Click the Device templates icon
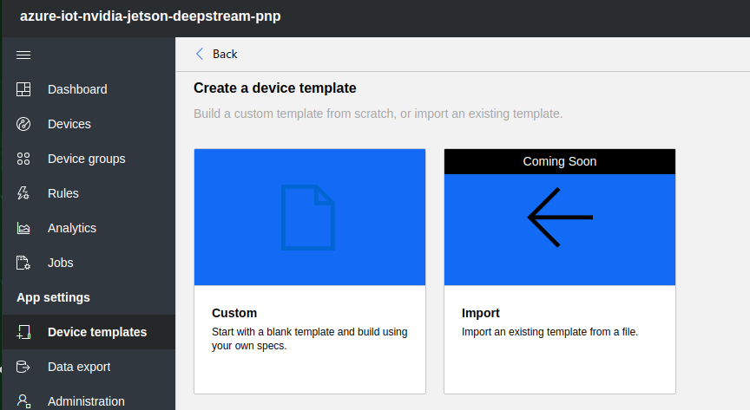This screenshot has height=410, width=750. coord(23,332)
